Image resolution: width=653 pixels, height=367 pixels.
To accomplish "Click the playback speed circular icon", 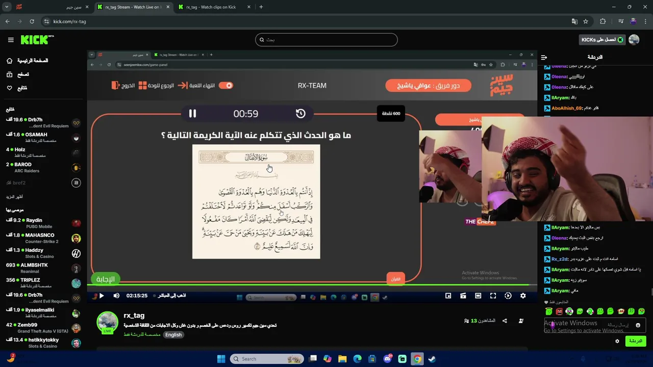I will [x=508, y=296].
